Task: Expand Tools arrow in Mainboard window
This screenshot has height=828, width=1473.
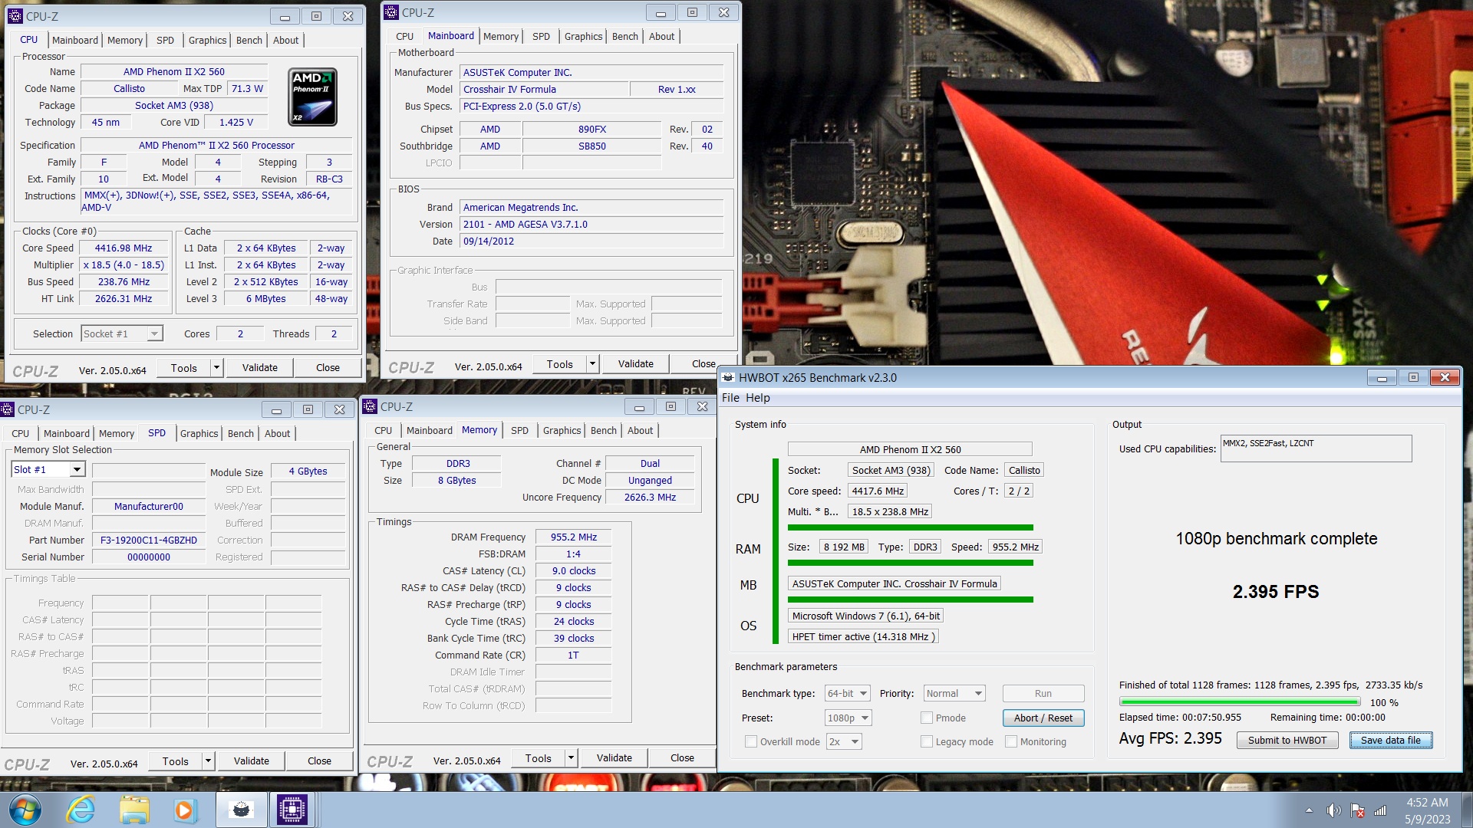Action: click(x=592, y=364)
